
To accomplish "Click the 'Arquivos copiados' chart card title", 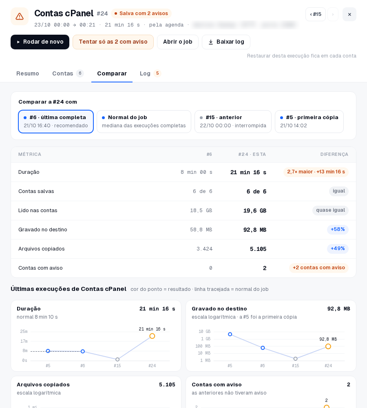I will click(x=43, y=385).
